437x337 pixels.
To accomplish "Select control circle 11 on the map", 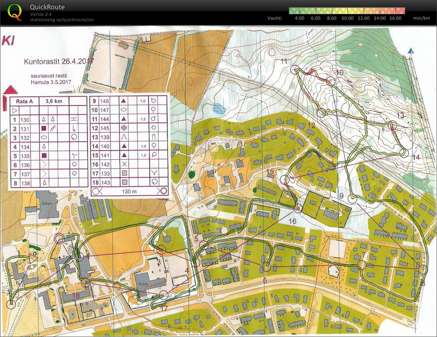I will [295, 69].
